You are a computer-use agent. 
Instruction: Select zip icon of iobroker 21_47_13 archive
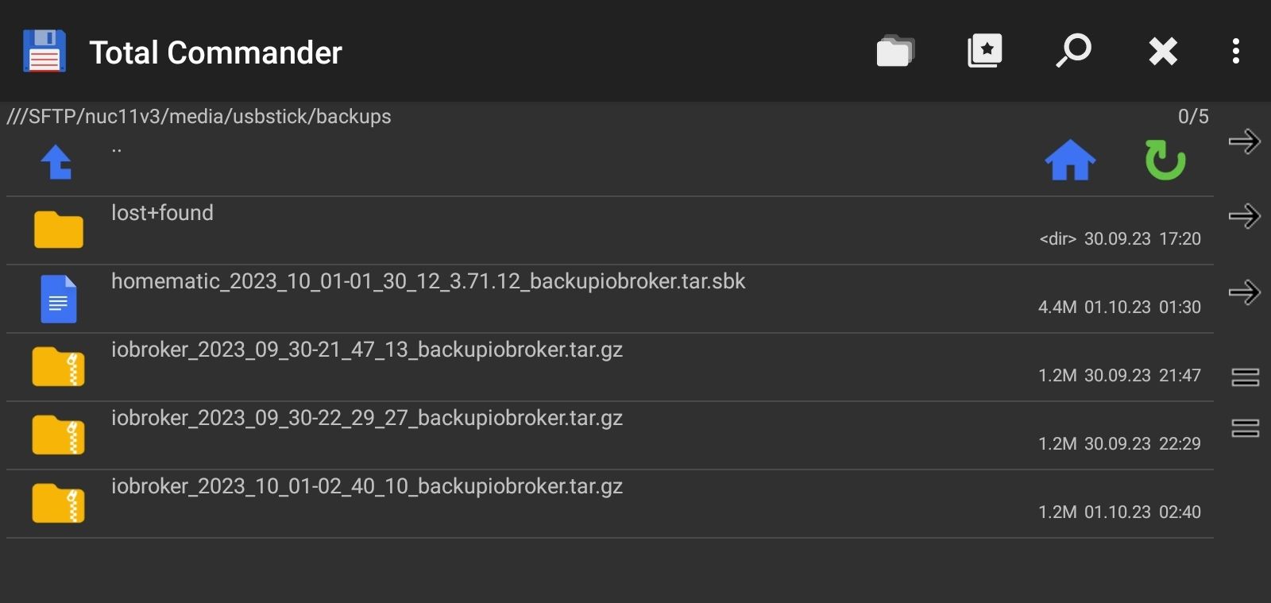tap(59, 366)
